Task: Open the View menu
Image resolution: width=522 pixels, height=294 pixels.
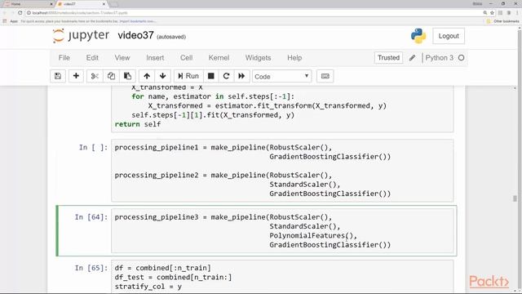Action: click(x=122, y=58)
